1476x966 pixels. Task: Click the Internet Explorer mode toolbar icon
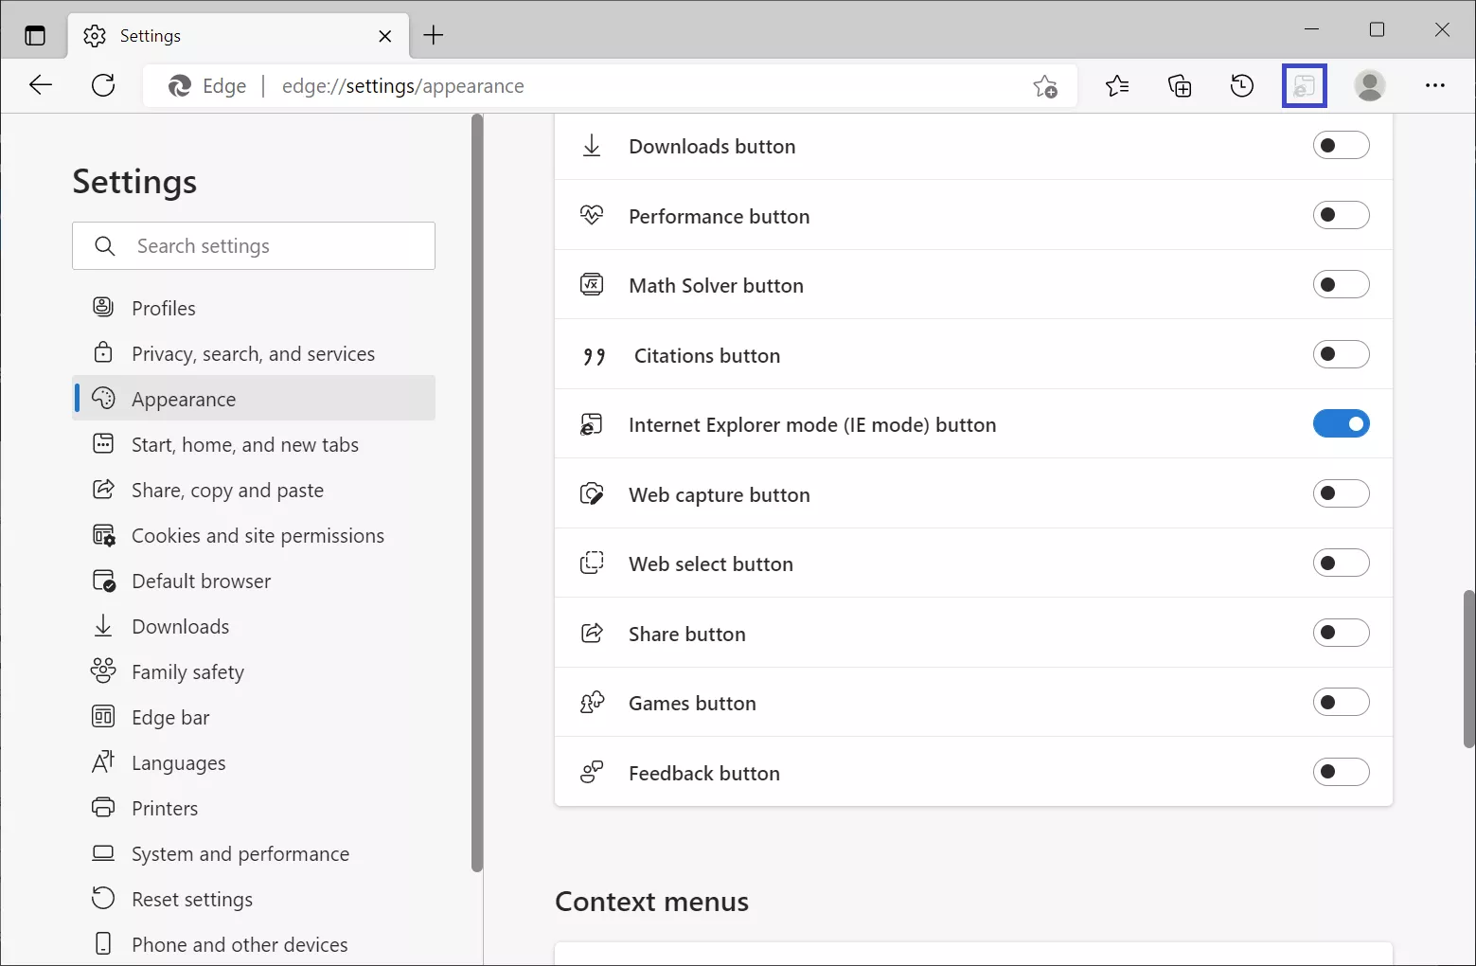1304,86
